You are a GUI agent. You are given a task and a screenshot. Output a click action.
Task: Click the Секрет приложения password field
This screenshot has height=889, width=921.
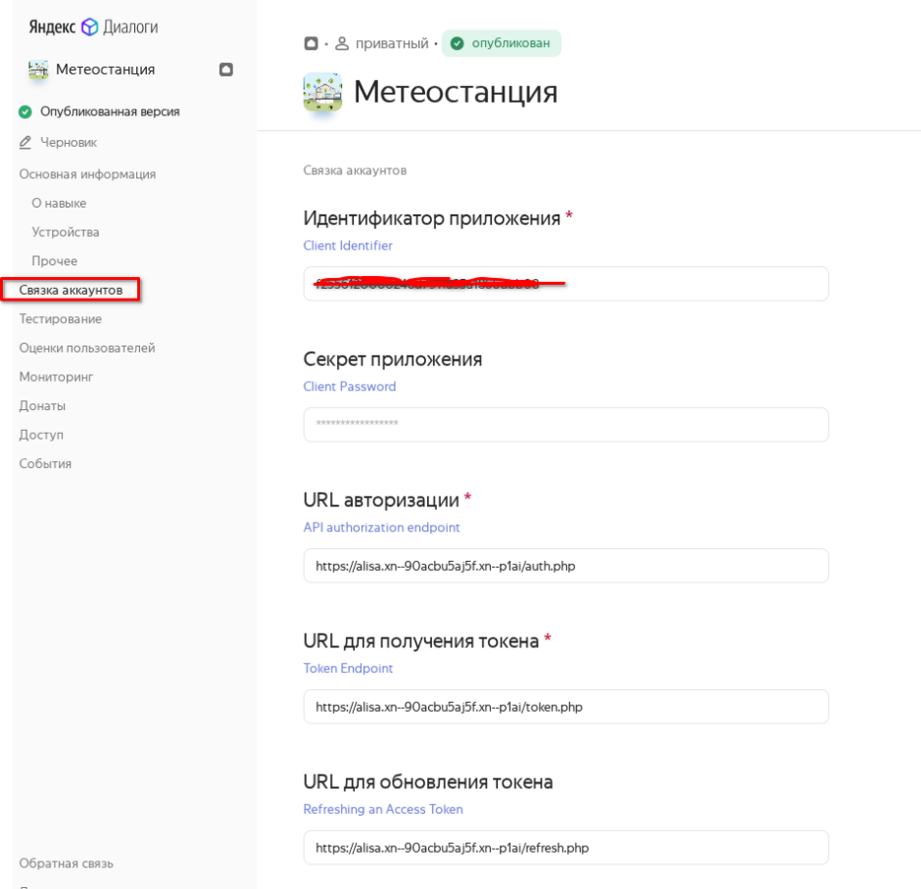[565, 425]
